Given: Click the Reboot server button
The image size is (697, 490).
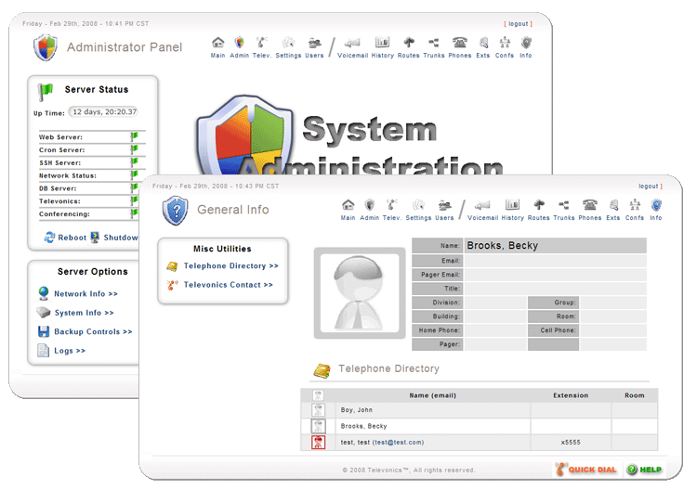Looking at the screenshot, I should point(65,238).
